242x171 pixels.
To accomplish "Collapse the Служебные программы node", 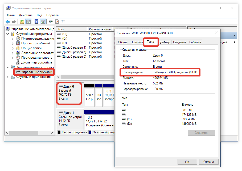I will pos(7,34).
